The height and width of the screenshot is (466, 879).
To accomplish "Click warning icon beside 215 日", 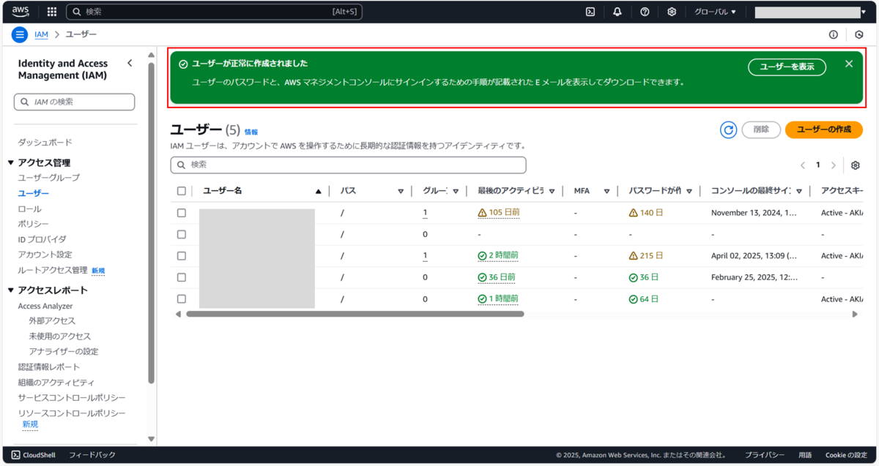I will pyautogui.click(x=634, y=256).
